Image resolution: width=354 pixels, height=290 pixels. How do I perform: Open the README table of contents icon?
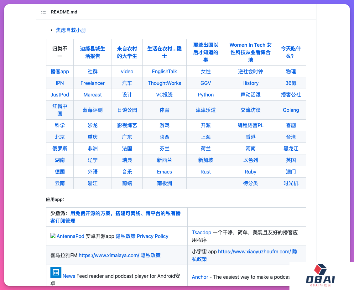[x=44, y=12]
